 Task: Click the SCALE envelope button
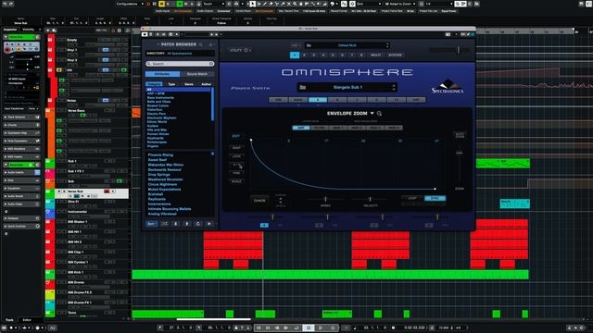pos(236,181)
